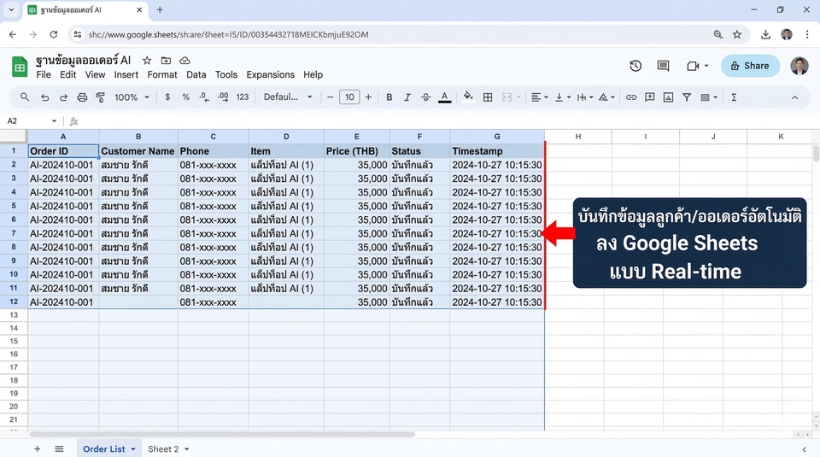Image resolution: width=820 pixels, height=457 pixels.
Task: Open the fill color picker
Action: 468,97
